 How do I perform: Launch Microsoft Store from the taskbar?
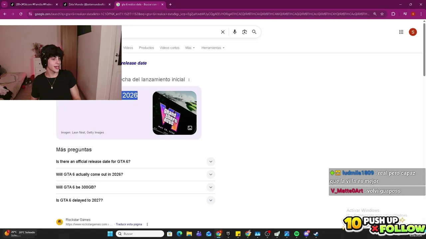(169, 234)
